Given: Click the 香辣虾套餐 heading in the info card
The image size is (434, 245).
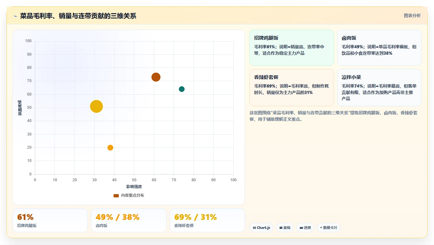Looking at the screenshot, I should 266,77.
